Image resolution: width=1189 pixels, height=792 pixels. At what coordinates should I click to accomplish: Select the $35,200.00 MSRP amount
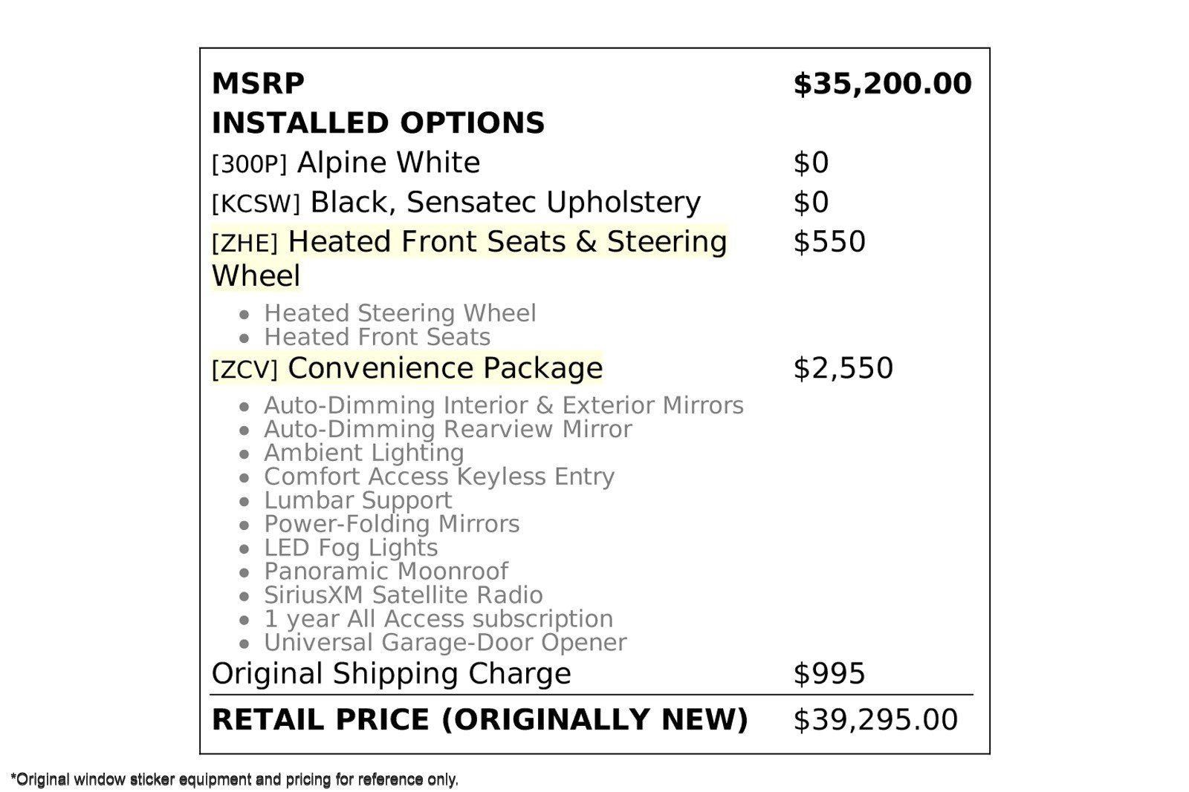click(x=882, y=83)
